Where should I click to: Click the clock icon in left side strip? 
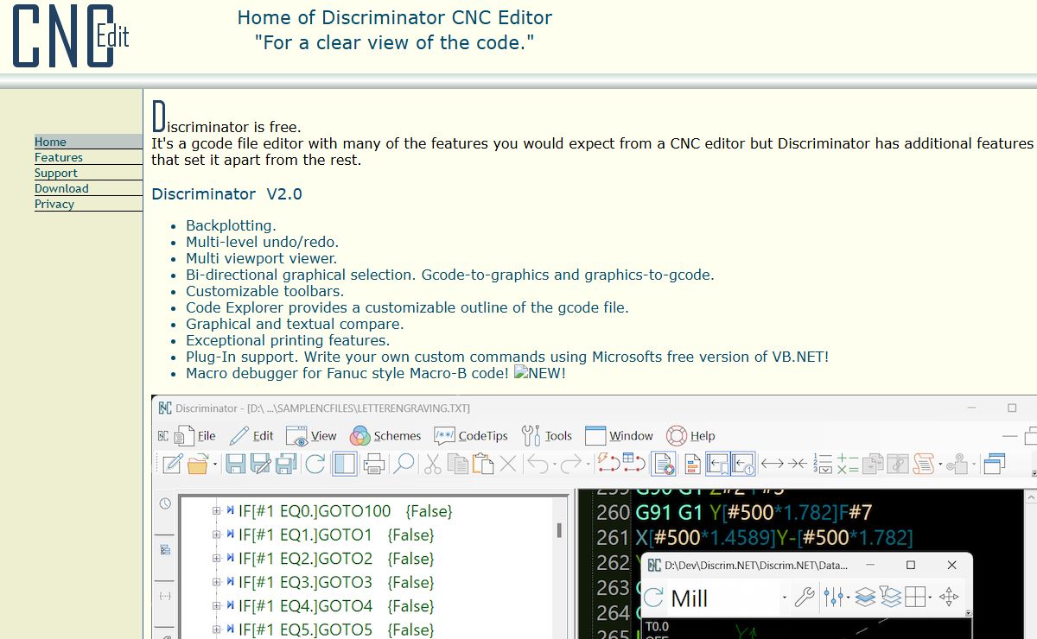(x=165, y=503)
